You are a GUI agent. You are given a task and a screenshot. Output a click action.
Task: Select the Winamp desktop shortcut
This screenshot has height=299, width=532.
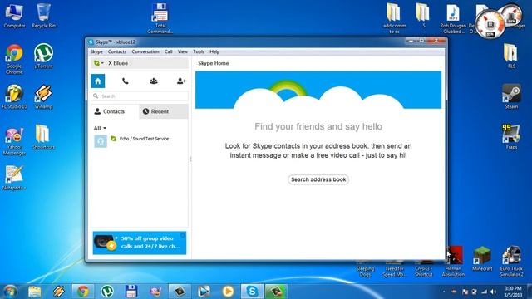tap(43, 96)
